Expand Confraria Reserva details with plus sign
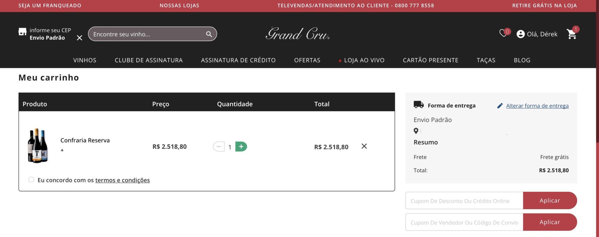The height and width of the screenshot is (237, 599). point(62,150)
